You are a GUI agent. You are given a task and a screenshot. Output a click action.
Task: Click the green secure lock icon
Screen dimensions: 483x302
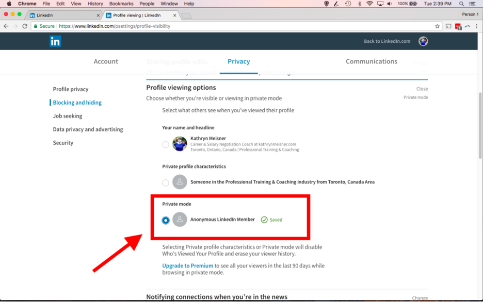click(x=36, y=26)
